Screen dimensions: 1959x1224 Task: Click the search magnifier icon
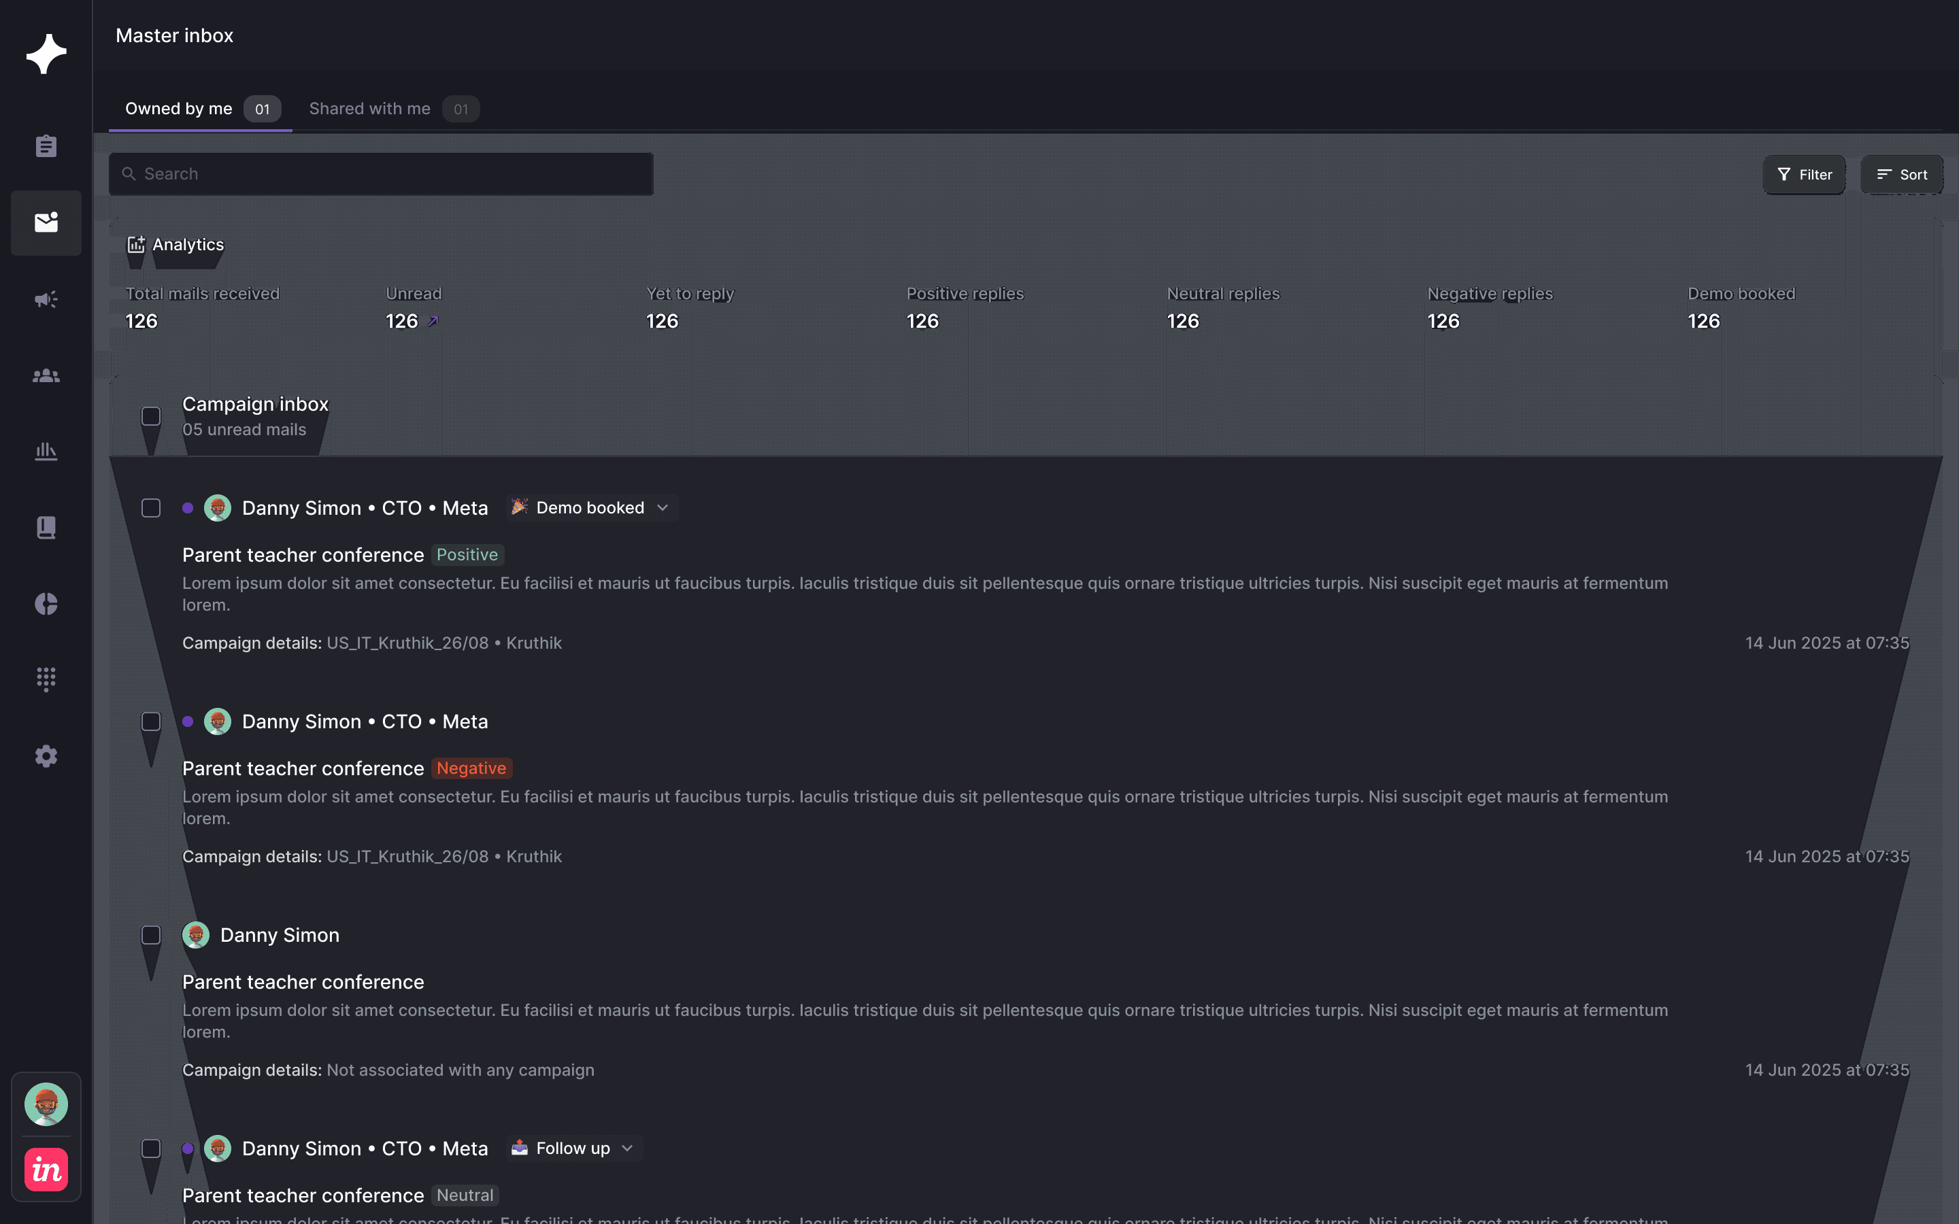coord(129,174)
